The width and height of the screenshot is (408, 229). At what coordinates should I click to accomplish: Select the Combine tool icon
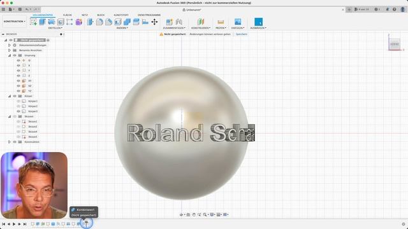(x=127, y=22)
